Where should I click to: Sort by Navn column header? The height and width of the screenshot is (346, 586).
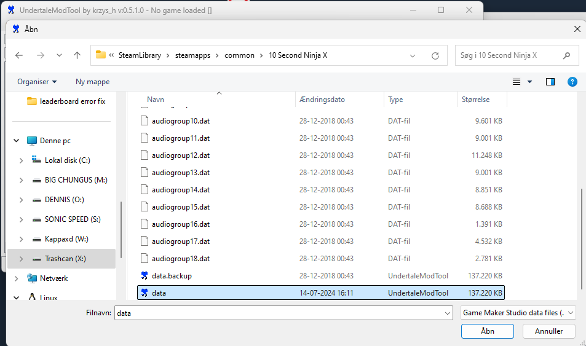click(156, 100)
